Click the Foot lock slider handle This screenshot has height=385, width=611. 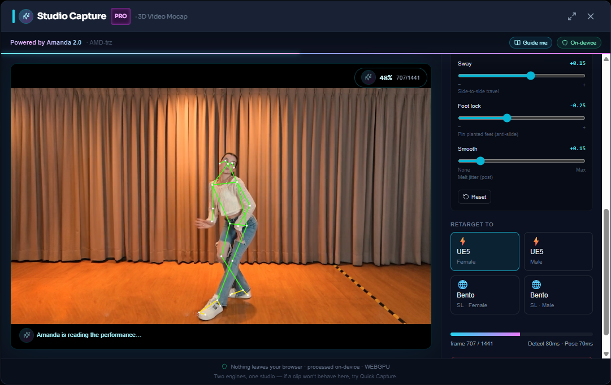pyautogui.click(x=506, y=118)
